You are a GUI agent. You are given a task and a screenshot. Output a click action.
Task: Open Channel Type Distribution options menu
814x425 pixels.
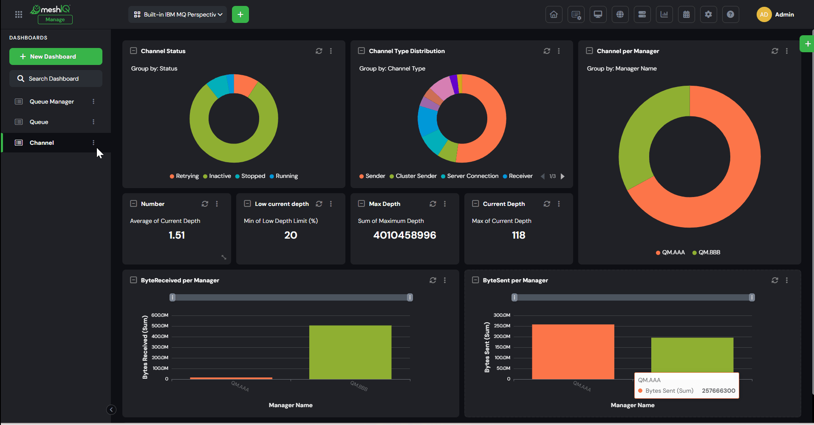pyautogui.click(x=559, y=51)
